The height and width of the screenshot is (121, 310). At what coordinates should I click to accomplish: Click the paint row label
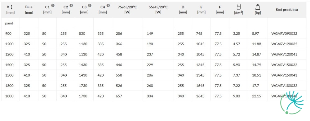[x=9, y=23]
